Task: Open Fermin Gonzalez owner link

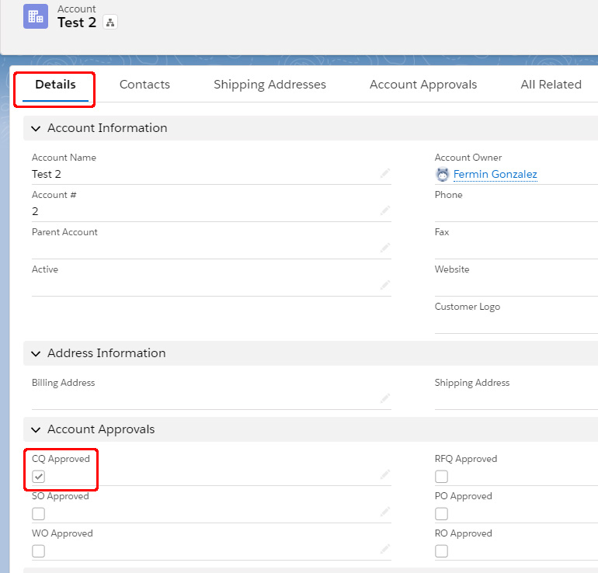Action: tap(495, 174)
